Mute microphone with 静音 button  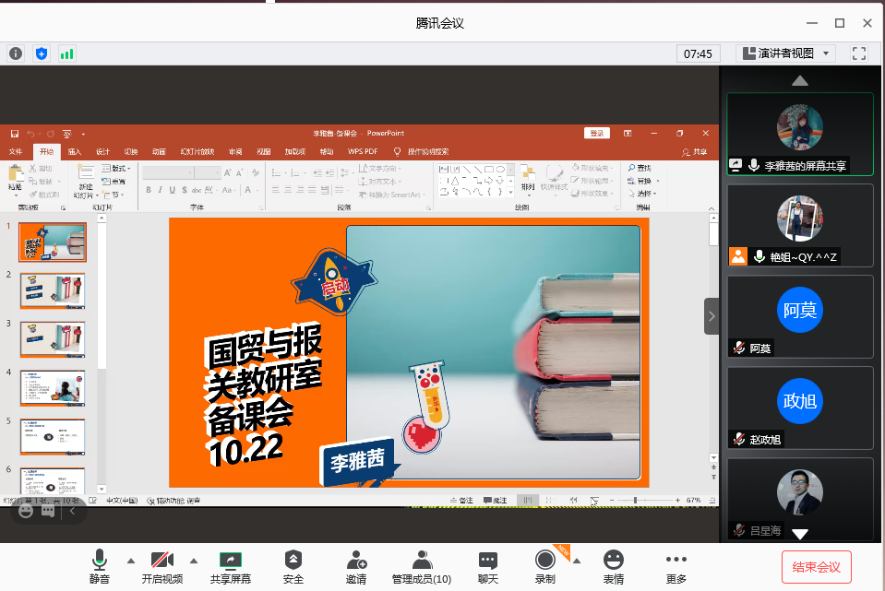click(x=100, y=566)
